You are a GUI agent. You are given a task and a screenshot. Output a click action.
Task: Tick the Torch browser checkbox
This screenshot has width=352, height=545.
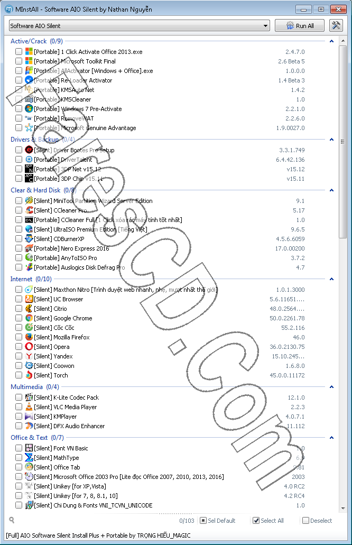click(x=19, y=375)
